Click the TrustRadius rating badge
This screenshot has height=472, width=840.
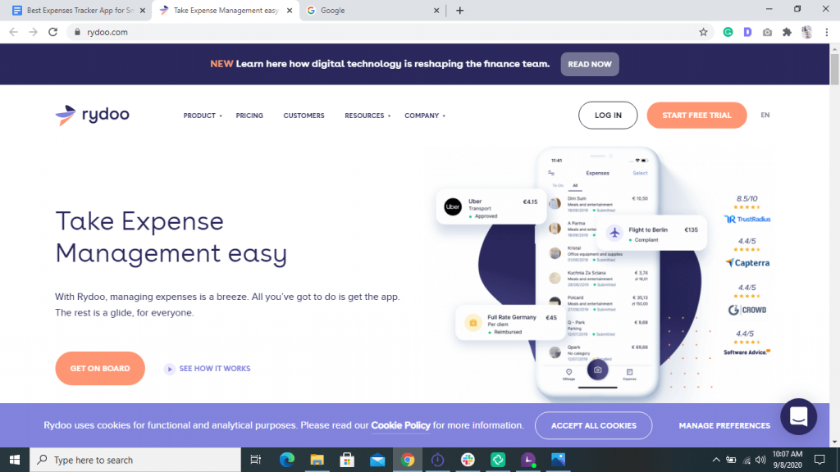coord(746,209)
